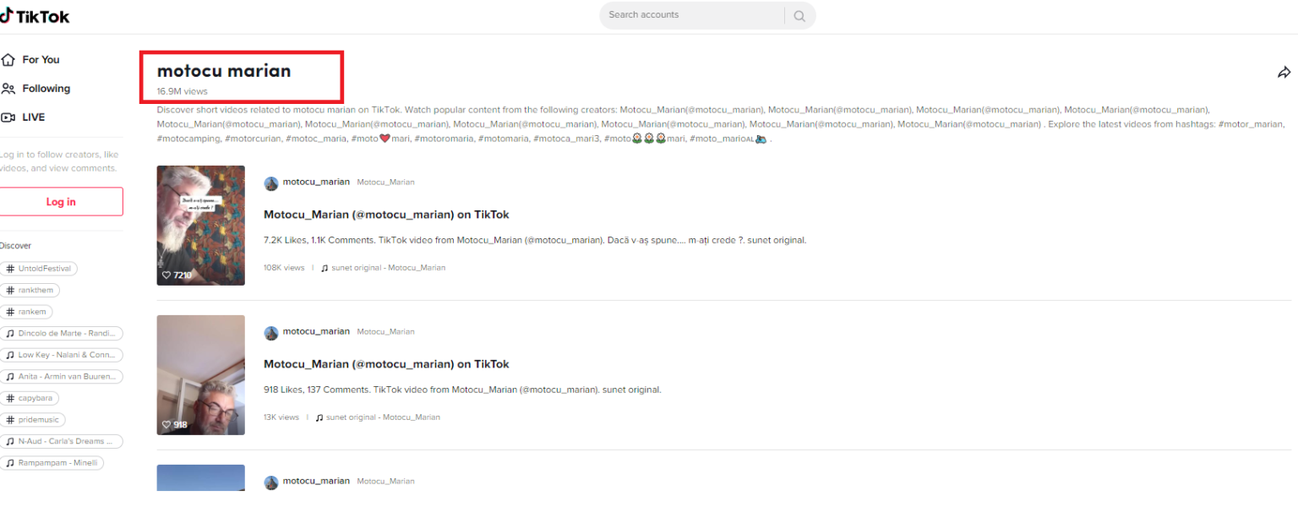Click sunet original music link on second video
The height and width of the screenshot is (507, 1298).
tap(382, 417)
